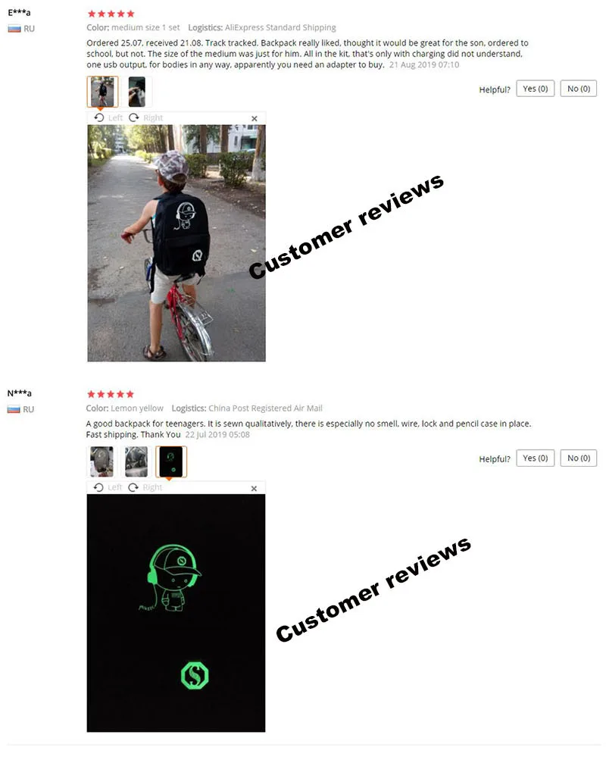Open first thumbnail in N***a's review

pos(102,461)
